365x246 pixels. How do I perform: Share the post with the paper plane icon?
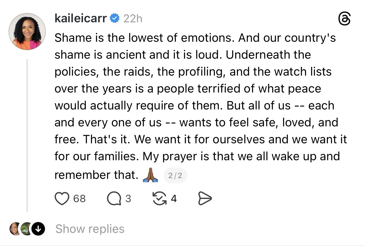click(205, 199)
